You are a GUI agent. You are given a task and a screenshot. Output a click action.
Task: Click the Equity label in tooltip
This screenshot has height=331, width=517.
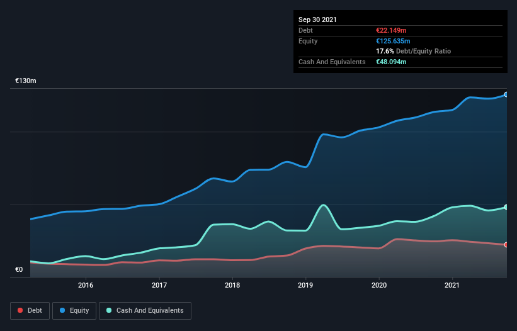(308, 41)
